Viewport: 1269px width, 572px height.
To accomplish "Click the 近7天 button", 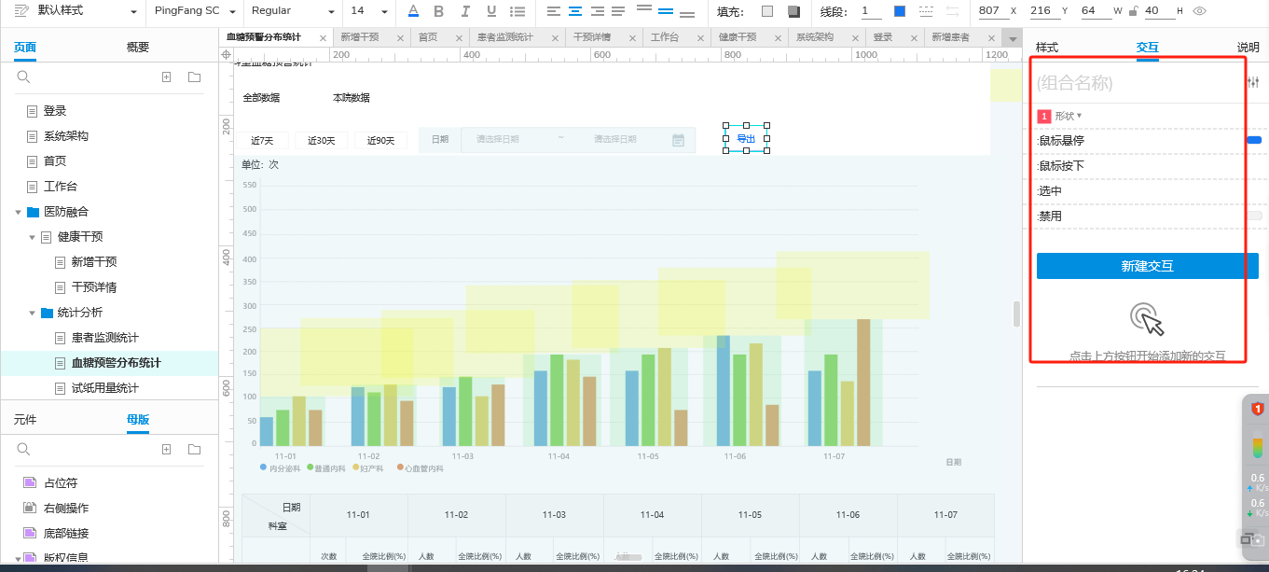I will click(x=262, y=141).
